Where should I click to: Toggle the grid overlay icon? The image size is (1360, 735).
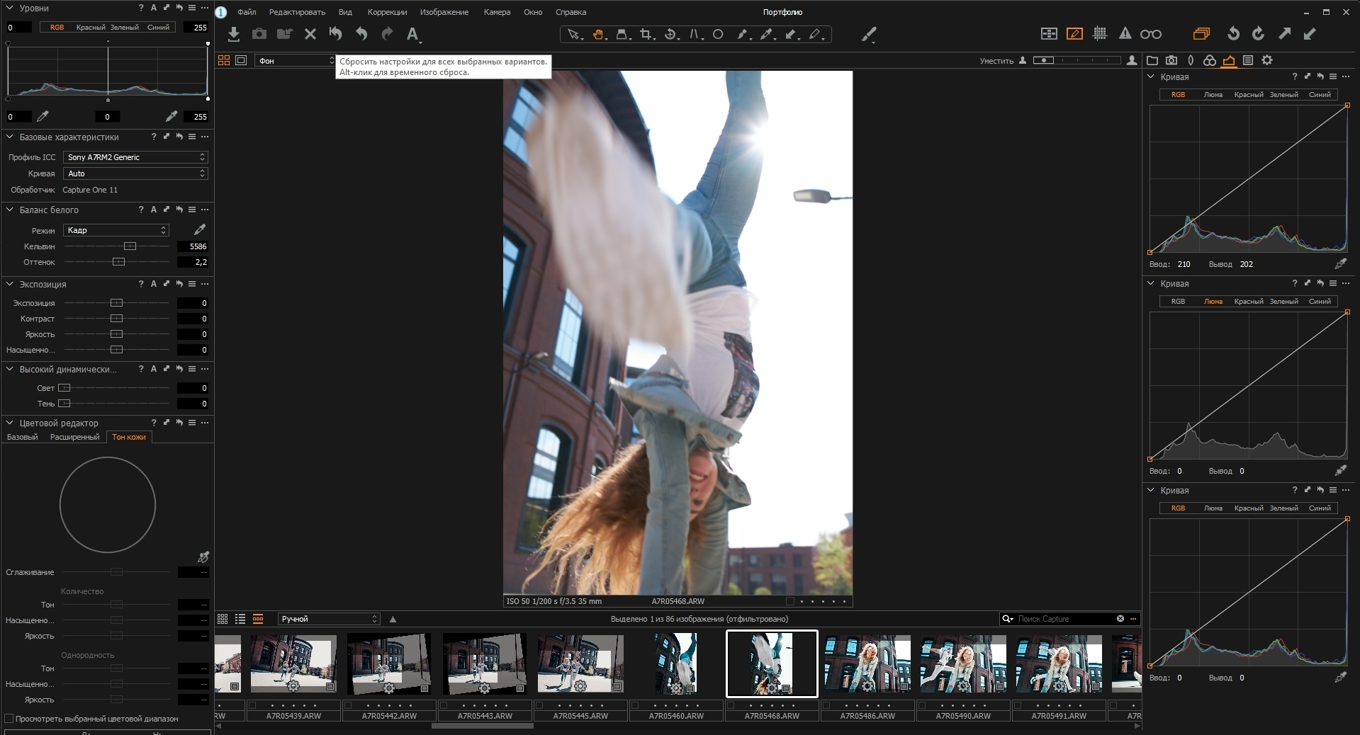[1100, 34]
